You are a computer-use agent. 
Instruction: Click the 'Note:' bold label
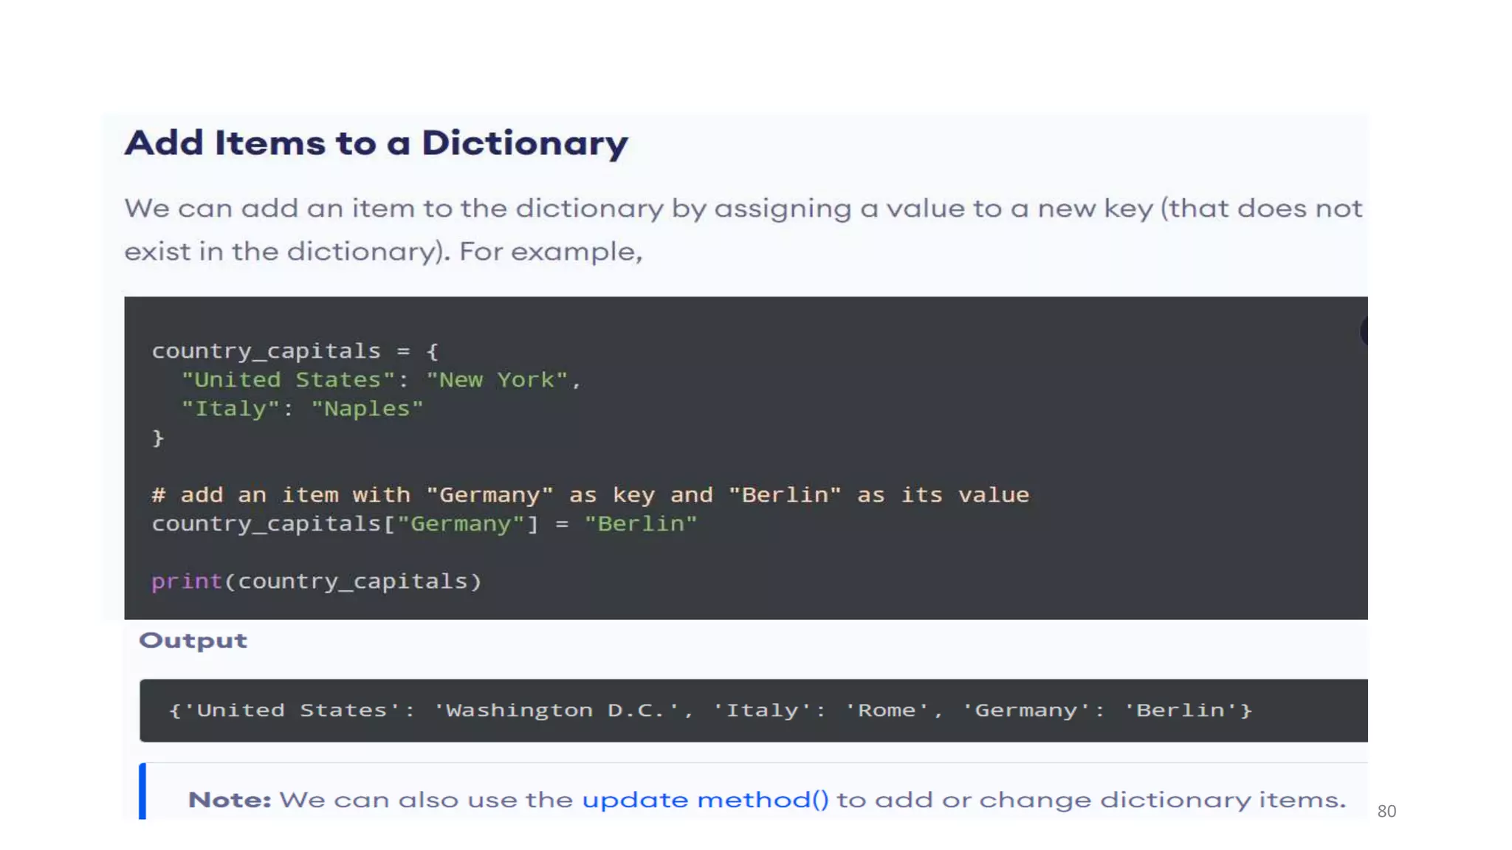(230, 800)
